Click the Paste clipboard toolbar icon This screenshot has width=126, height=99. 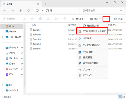(41, 19)
